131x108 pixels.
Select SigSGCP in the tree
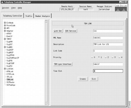[x=10, y=50]
